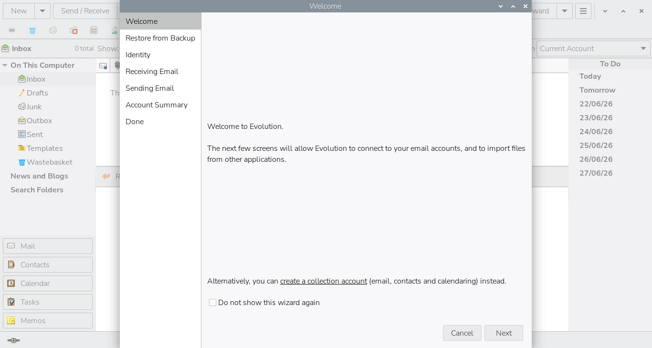Image resolution: width=652 pixels, height=348 pixels.
Task: Open the New button dropdown arrow
Action: (42, 11)
